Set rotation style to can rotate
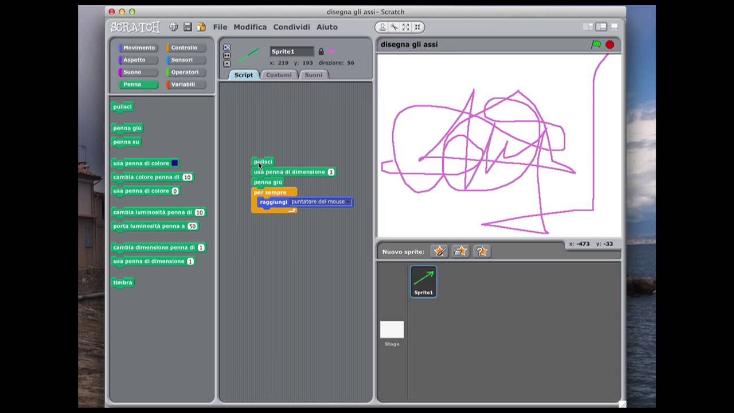The width and height of the screenshot is (734, 413). click(x=227, y=48)
